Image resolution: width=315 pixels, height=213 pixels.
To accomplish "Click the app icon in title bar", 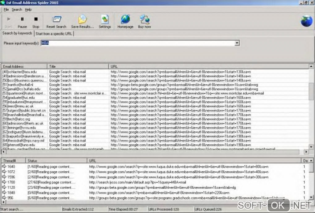I will [x=2, y=2].
